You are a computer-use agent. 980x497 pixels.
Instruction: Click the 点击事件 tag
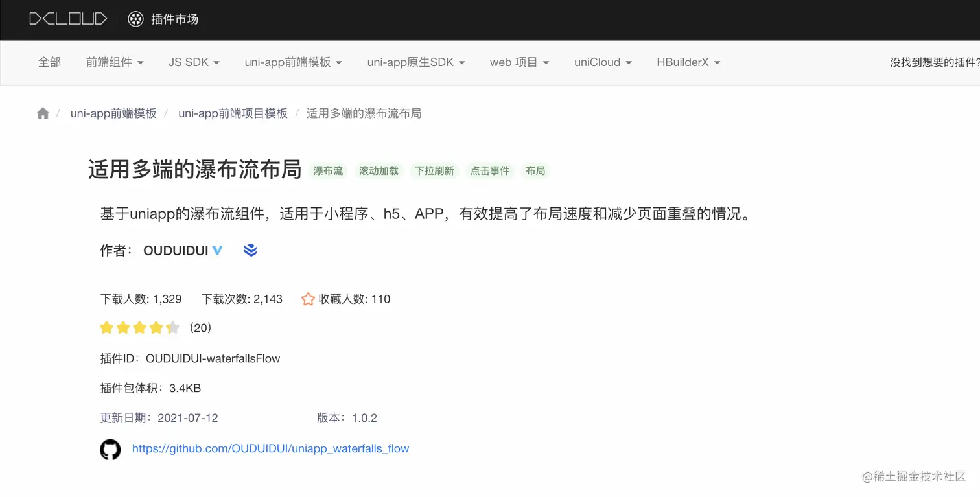(x=490, y=171)
